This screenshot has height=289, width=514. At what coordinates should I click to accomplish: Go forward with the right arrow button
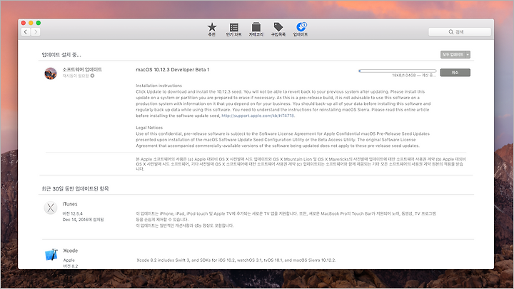click(x=36, y=32)
